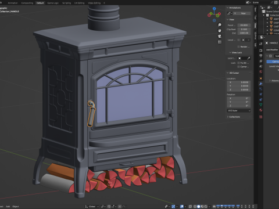Open the Render properties tab icon

(261, 51)
